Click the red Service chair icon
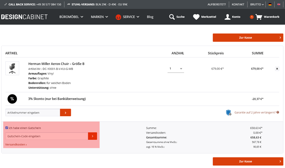Image resolution: width=285 pixels, height=168 pixels. 118,17
